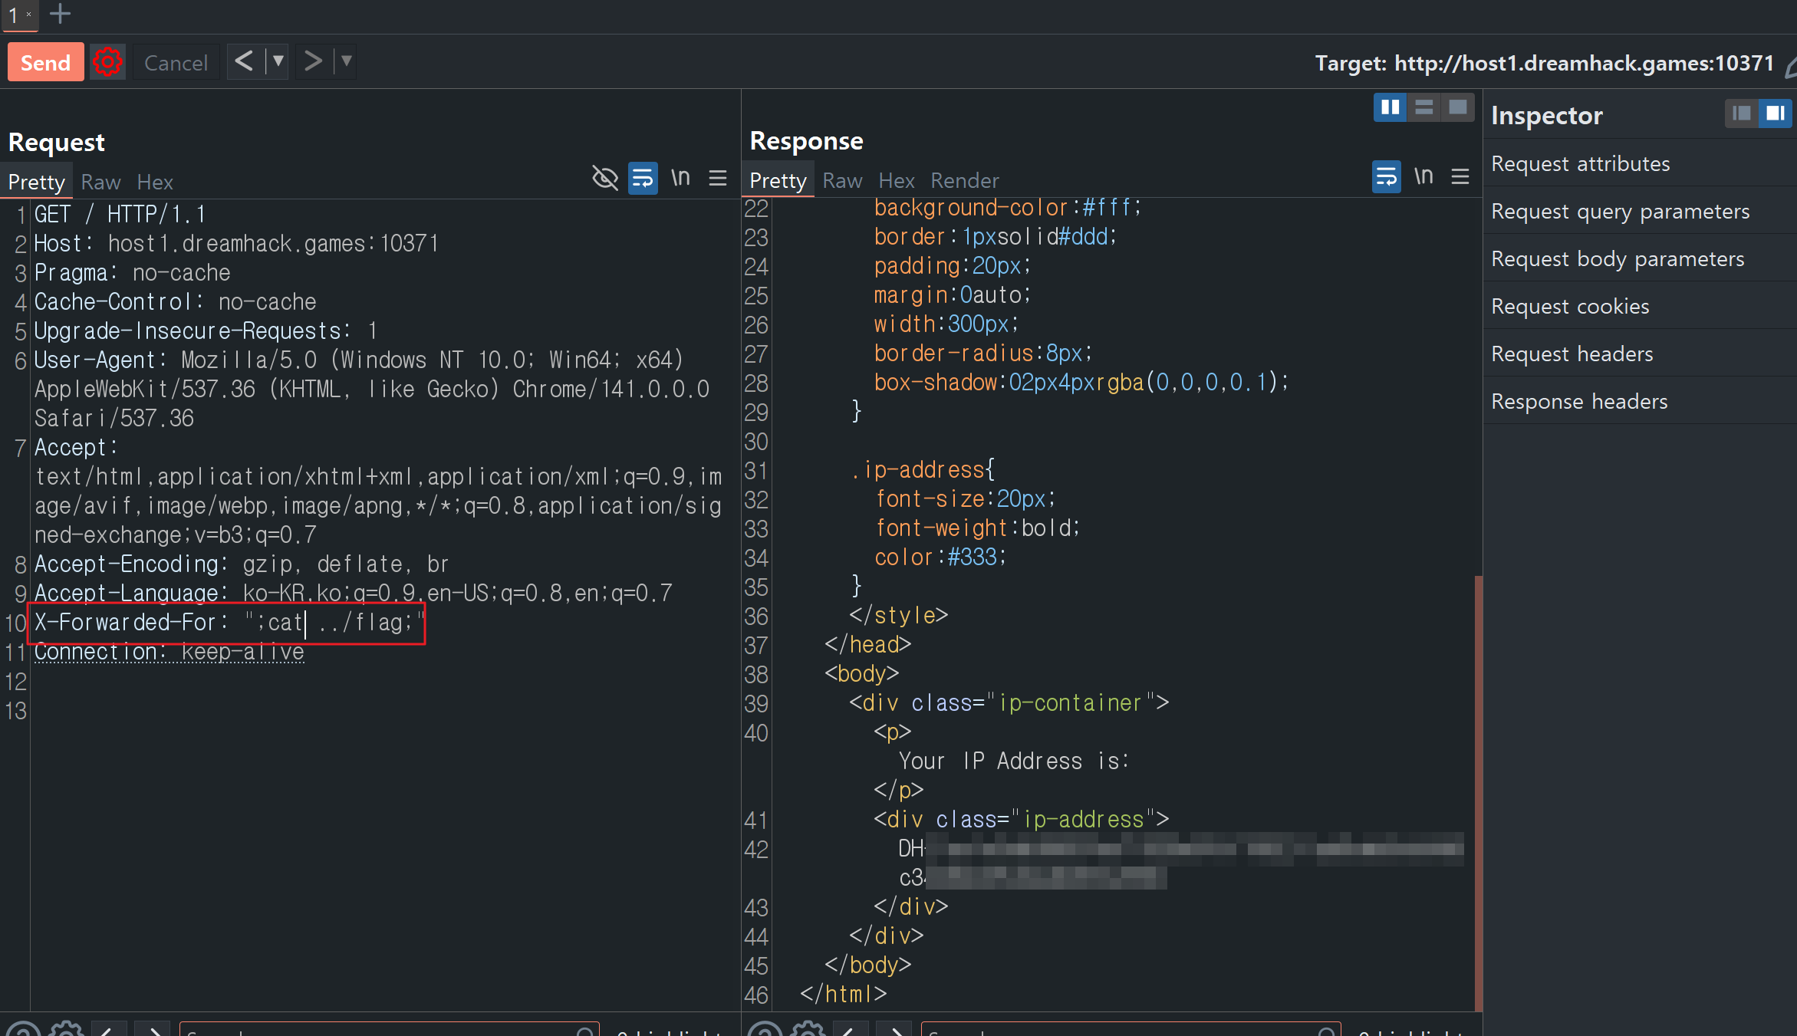This screenshot has height=1036, width=1797.
Task: Toggle word wrap icon in Response pane
Action: coord(1385,177)
